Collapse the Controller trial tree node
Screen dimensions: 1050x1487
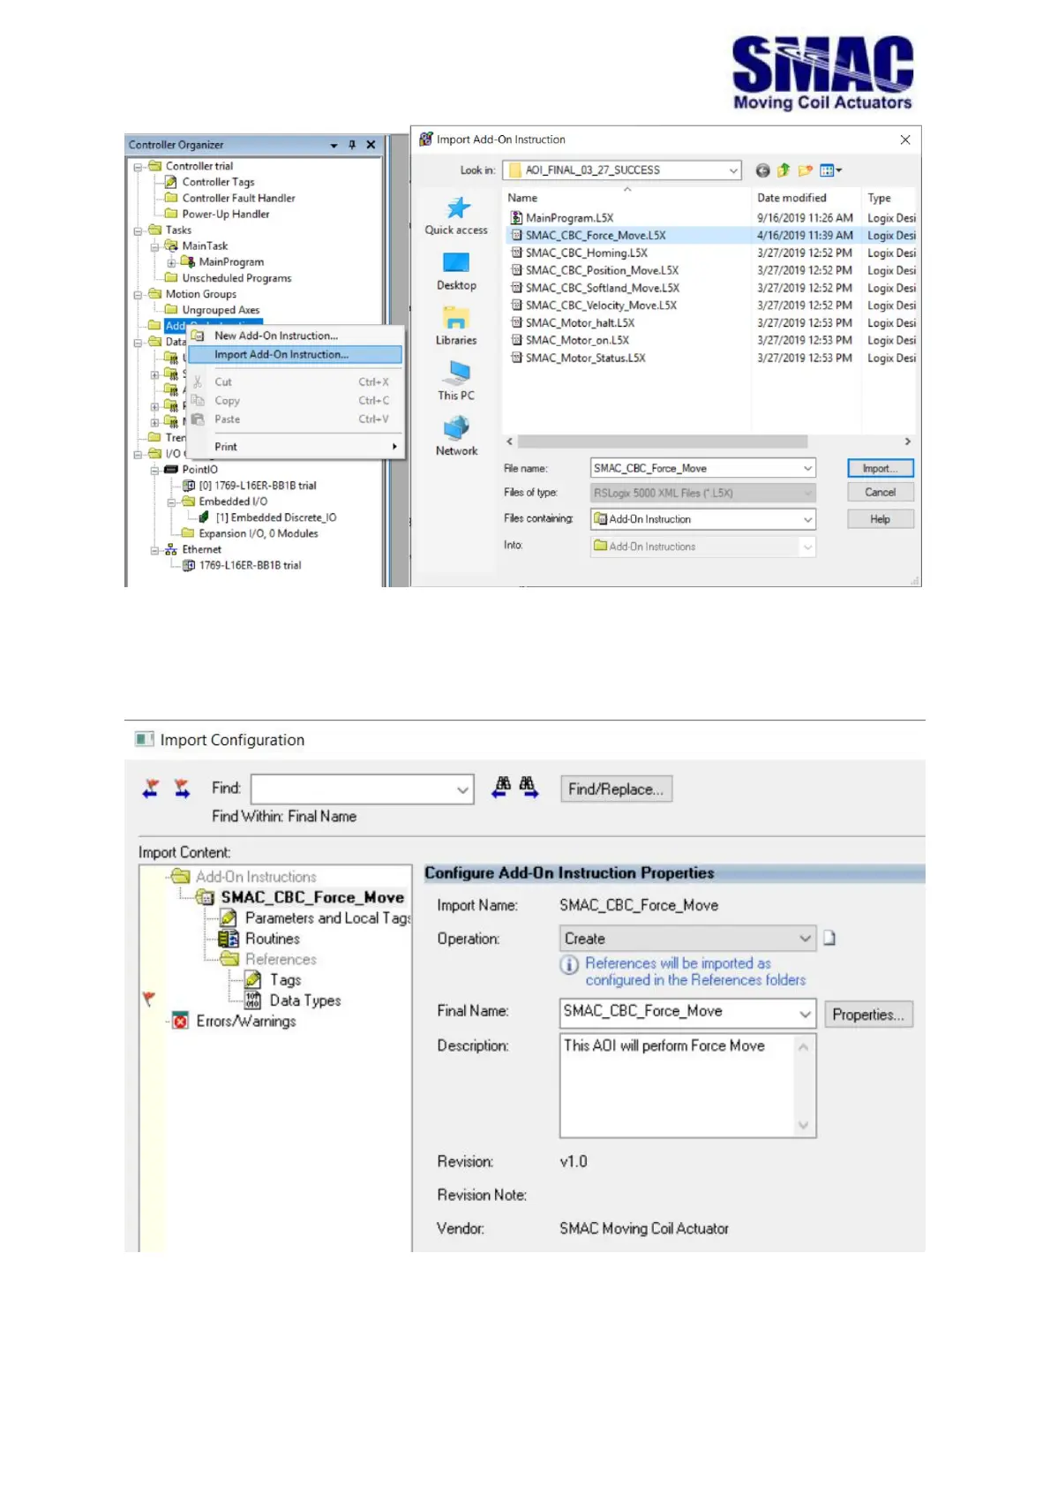tap(138, 167)
